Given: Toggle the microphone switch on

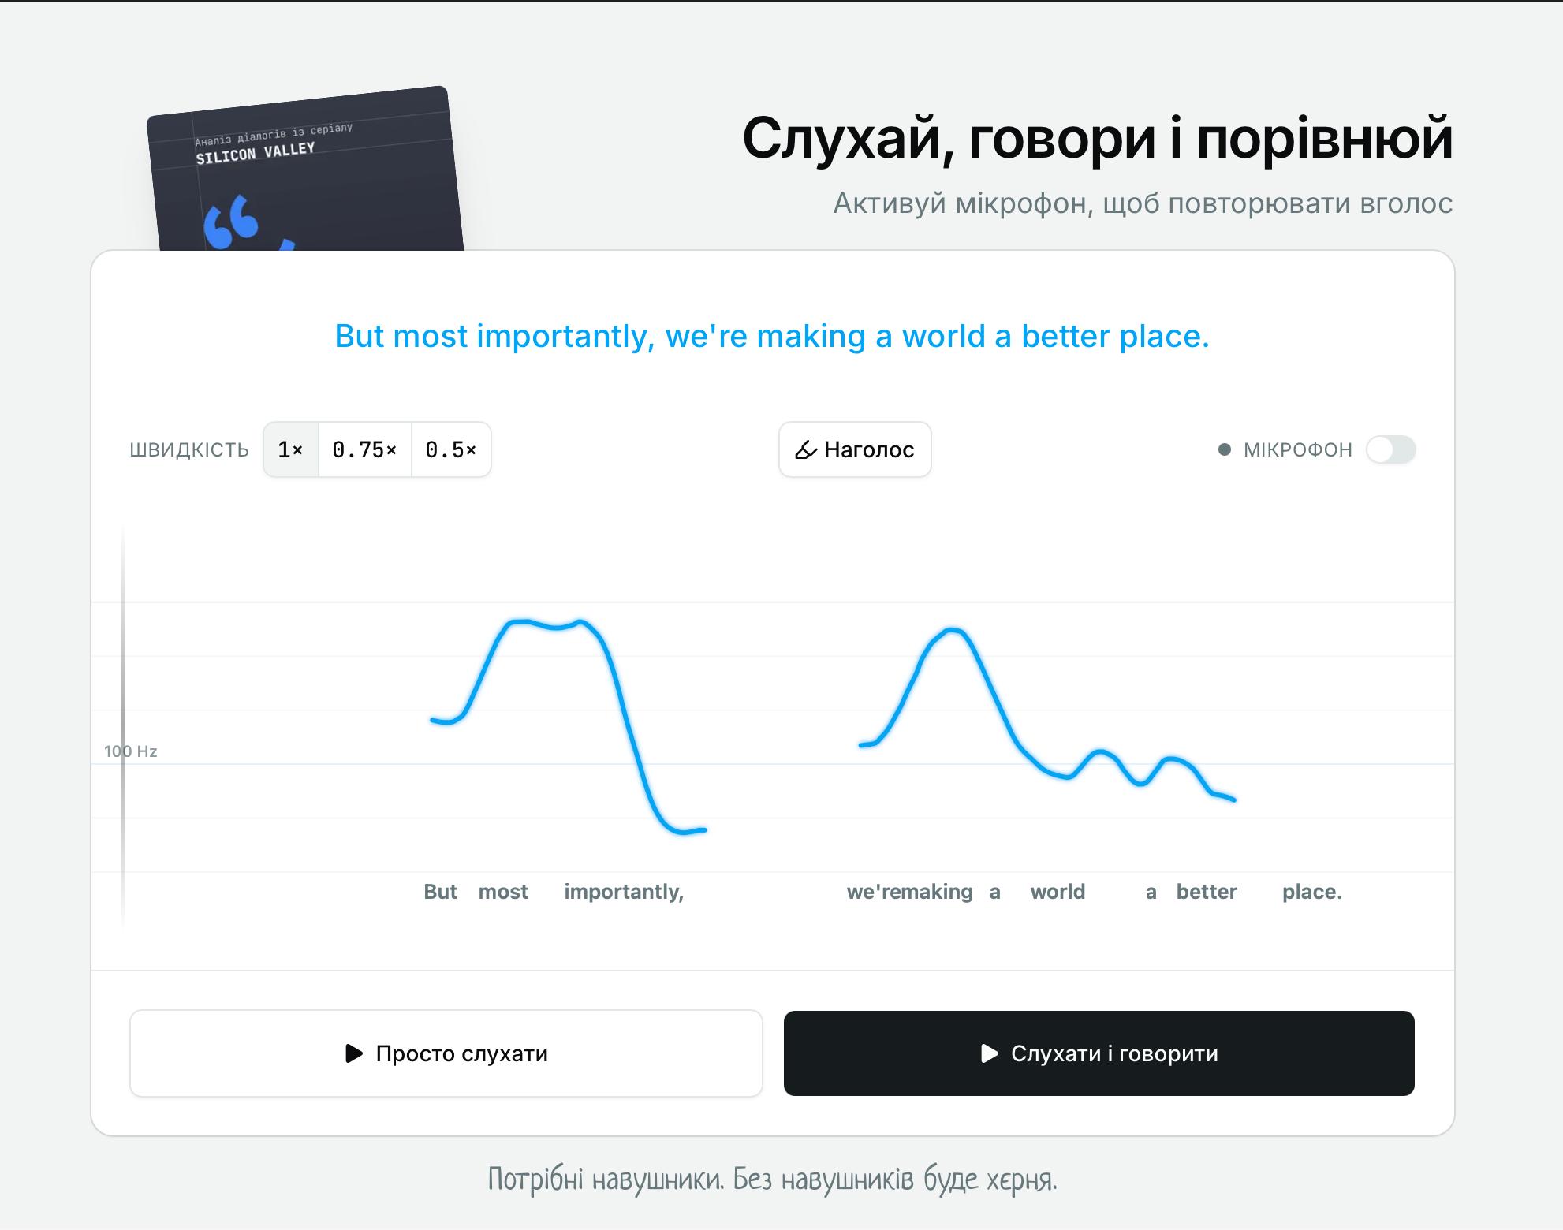Looking at the screenshot, I should click(x=1391, y=449).
